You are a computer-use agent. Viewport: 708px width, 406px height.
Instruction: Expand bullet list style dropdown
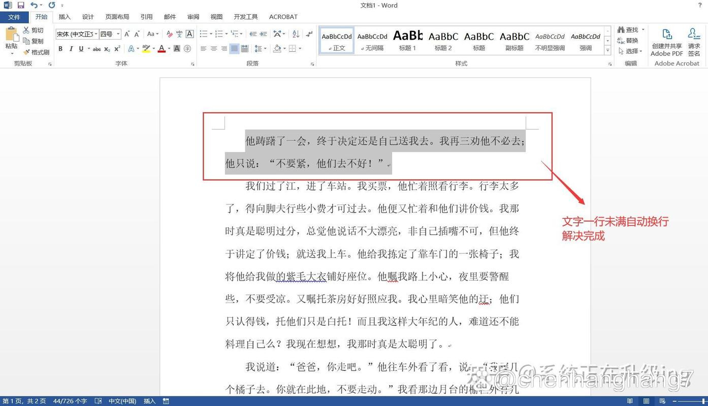pyautogui.click(x=211, y=34)
